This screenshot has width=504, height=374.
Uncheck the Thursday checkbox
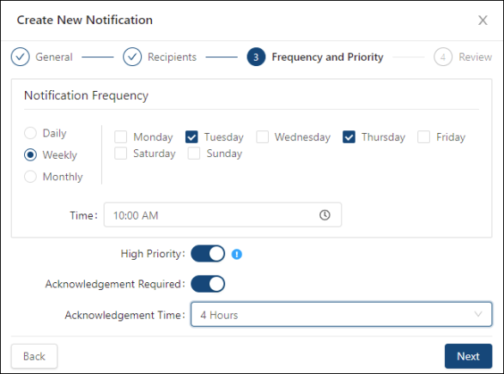point(349,137)
